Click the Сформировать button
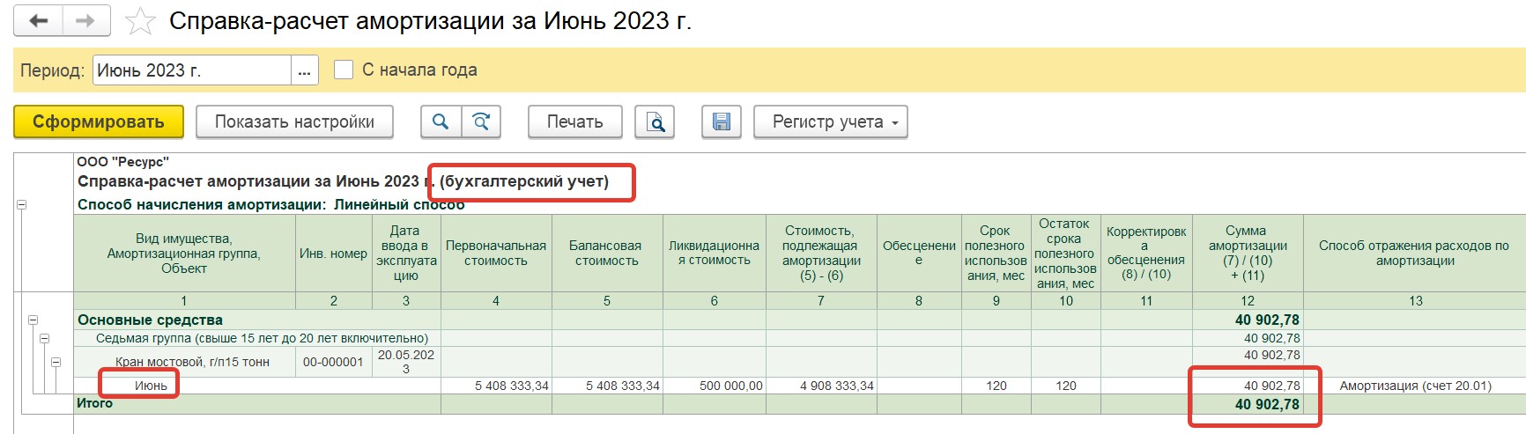The height and width of the screenshot is (434, 1526). coord(99,121)
